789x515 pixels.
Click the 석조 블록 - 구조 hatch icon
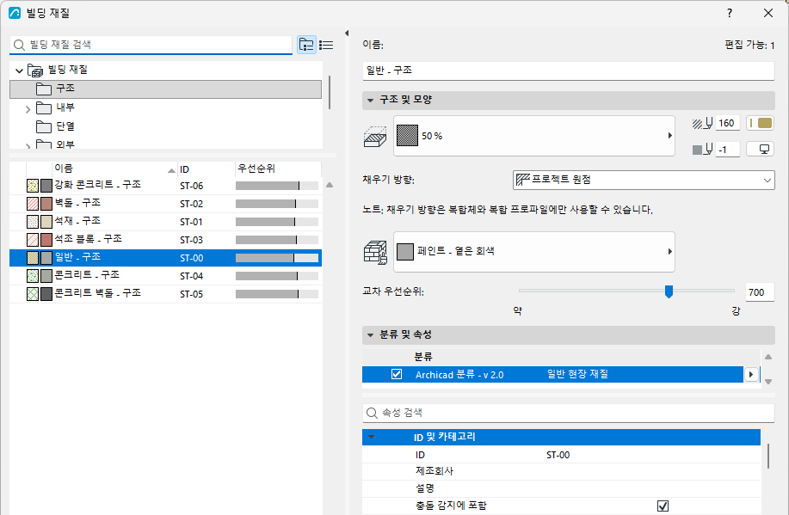[x=33, y=240]
